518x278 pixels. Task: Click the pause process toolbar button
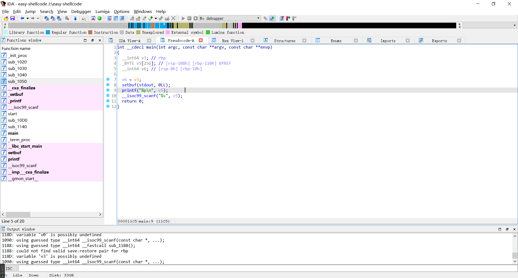tap(189, 18)
